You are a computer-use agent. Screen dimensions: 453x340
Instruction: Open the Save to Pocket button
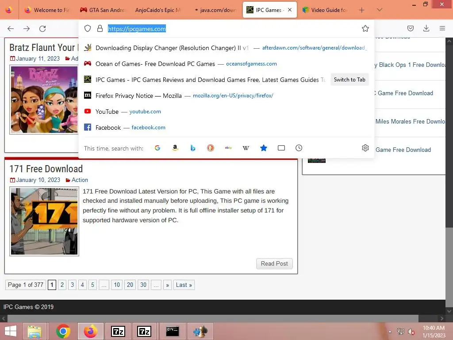click(x=410, y=28)
